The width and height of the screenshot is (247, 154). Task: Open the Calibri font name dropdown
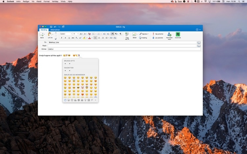pyautogui.click(x=66, y=34)
